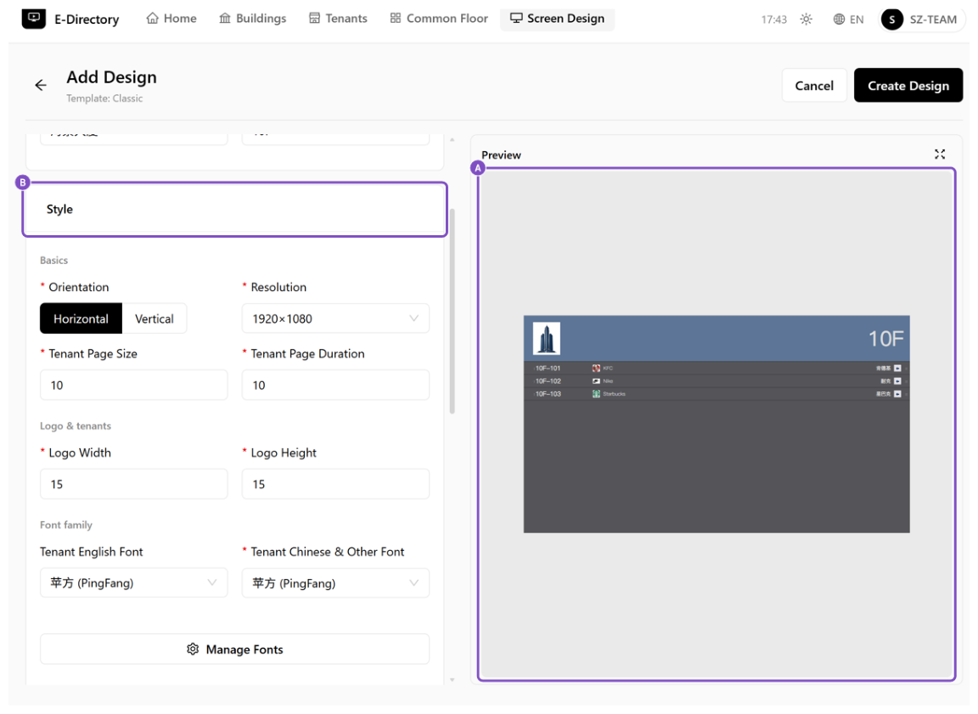Open the Common Floor tab

click(439, 19)
